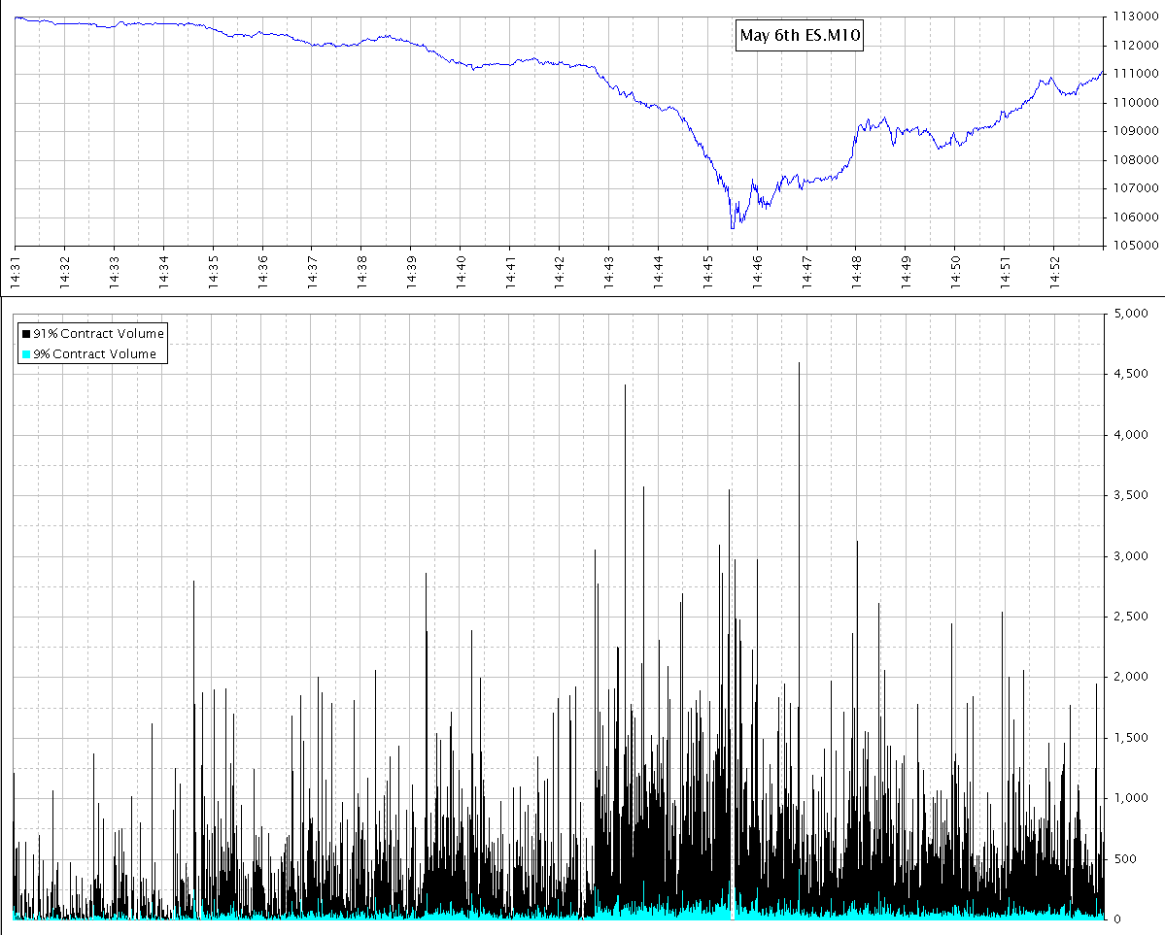Click the 1,000 volume axis label

(x=1130, y=798)
